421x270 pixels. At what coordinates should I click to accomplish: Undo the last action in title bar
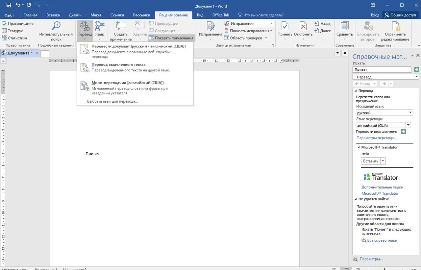click(x=18, y=5)
